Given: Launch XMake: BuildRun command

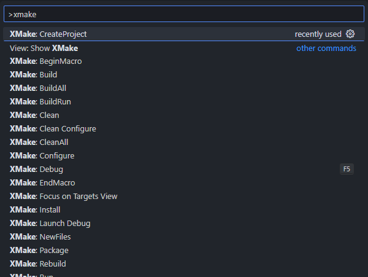Looking at the screenshot, I should 40,102.
